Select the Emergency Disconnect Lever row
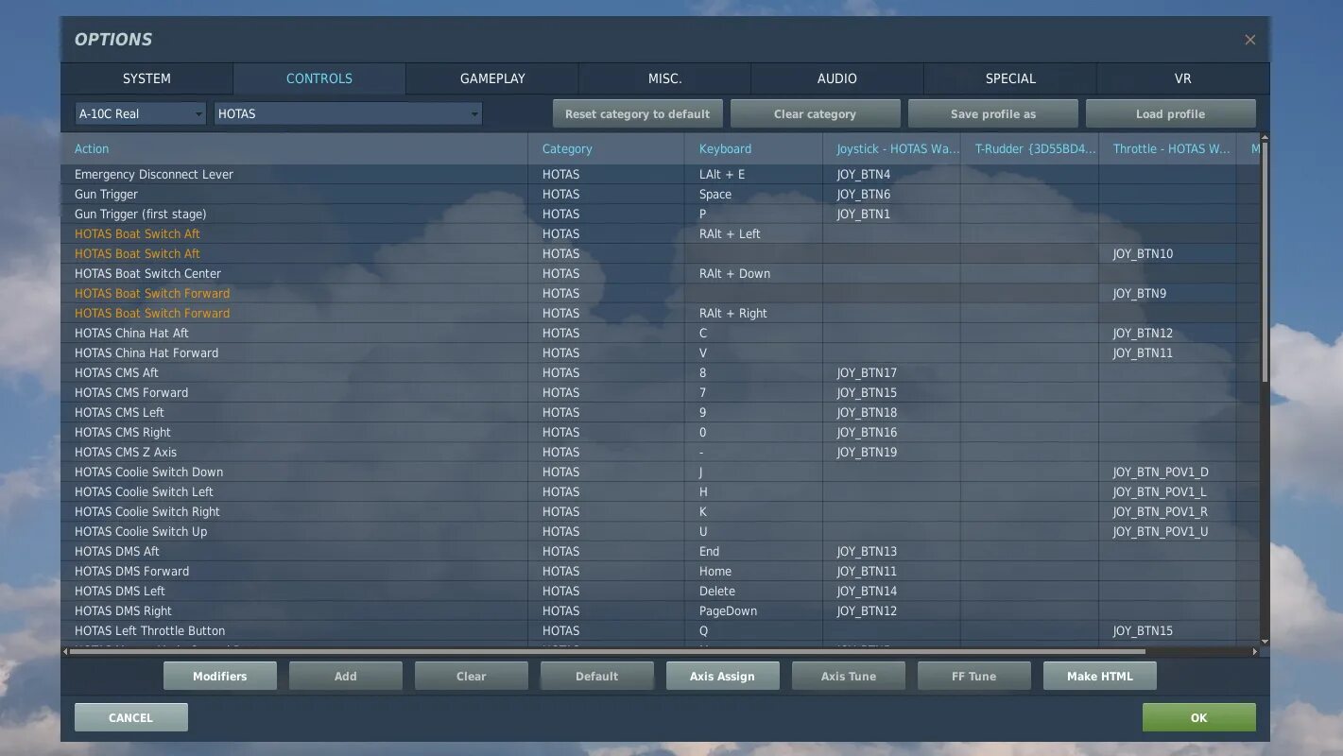 click(661, 174)
